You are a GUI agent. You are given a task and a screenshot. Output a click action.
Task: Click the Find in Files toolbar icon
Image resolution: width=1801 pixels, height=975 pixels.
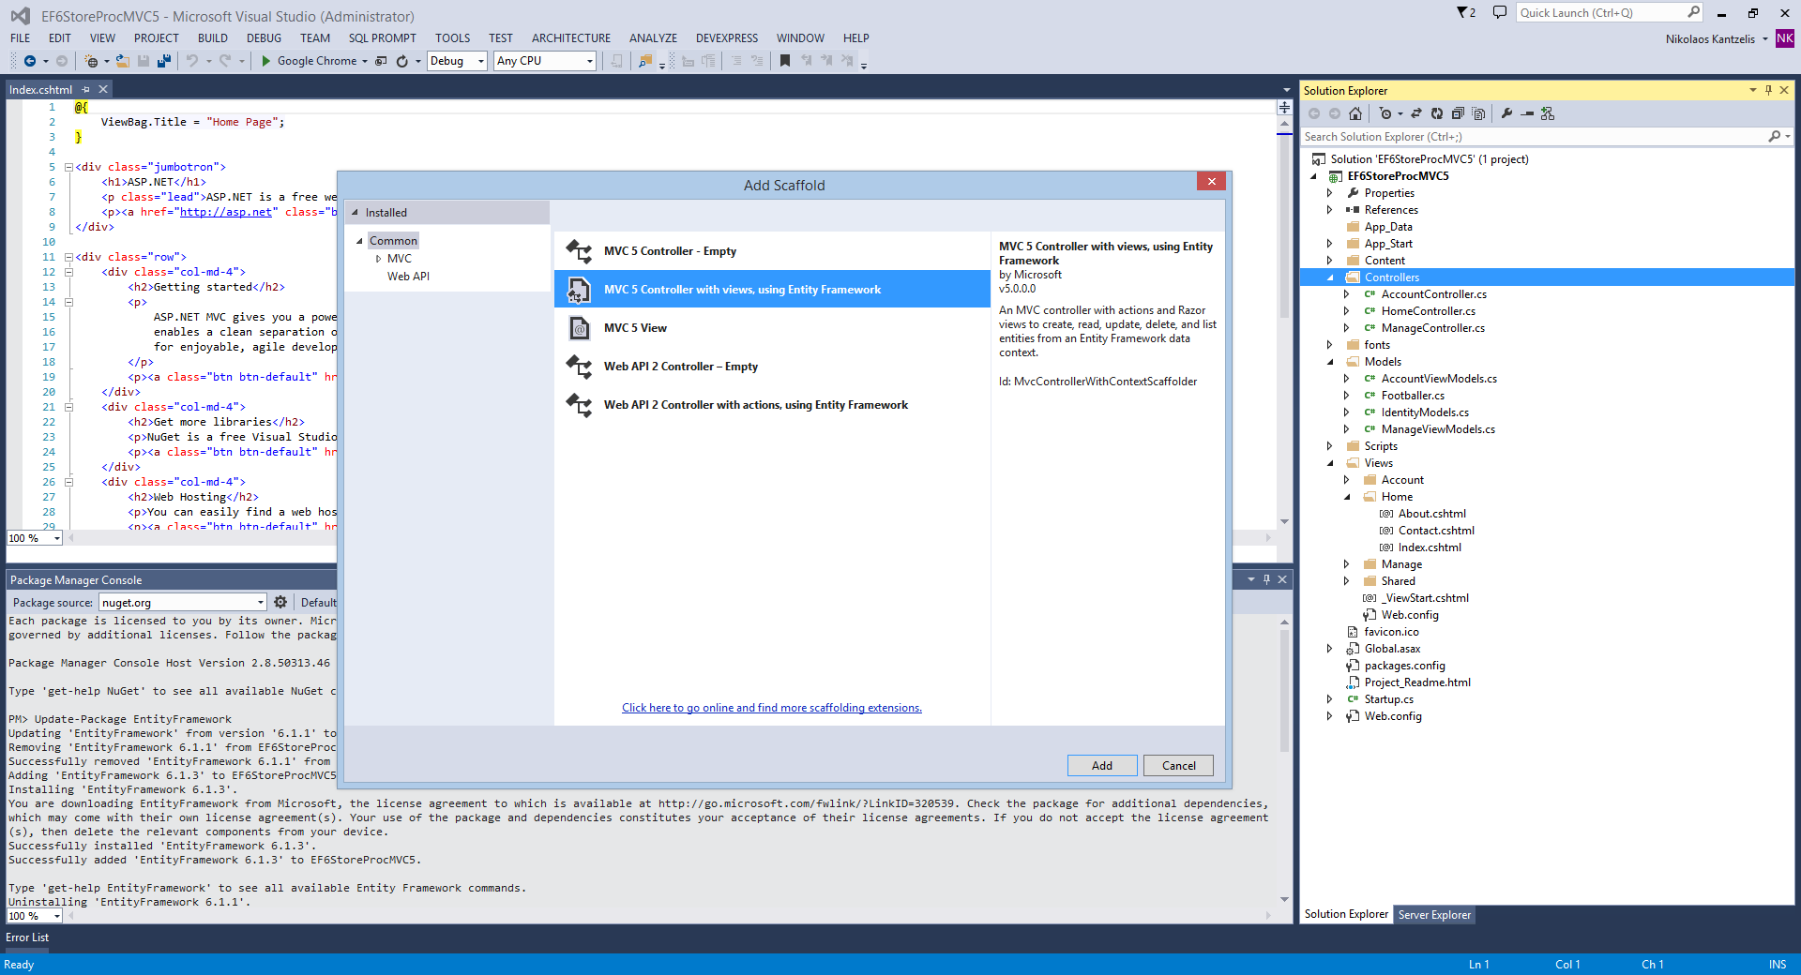(644, 61)
